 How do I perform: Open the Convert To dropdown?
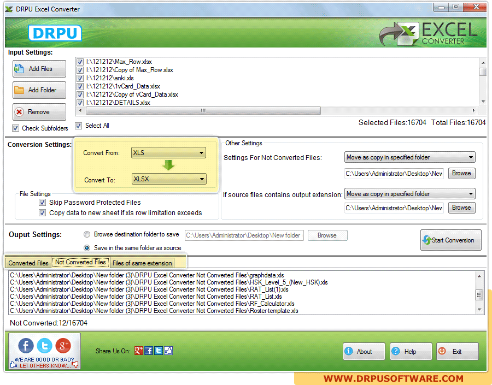click(x=169, y=179)
